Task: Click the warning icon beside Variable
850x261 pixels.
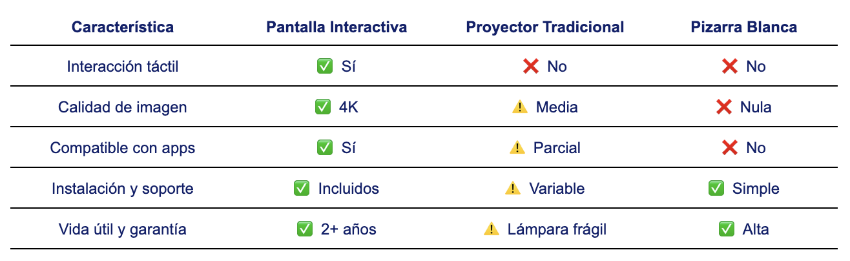Action: coord(513,189)
